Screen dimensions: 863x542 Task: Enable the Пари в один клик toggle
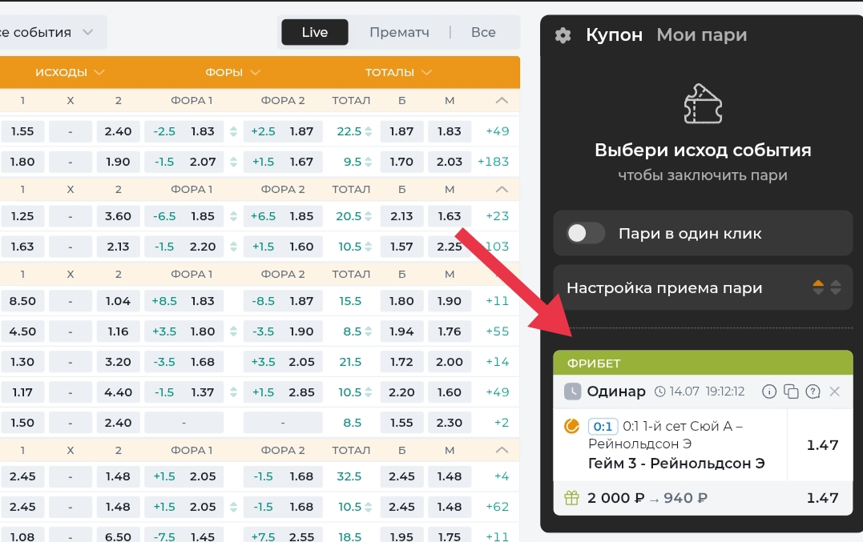[585, 232]
